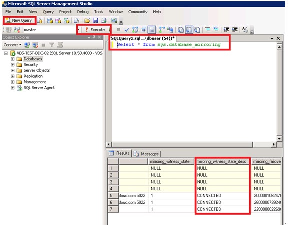Toggle Object Explorer auto-hide pin

94,37
